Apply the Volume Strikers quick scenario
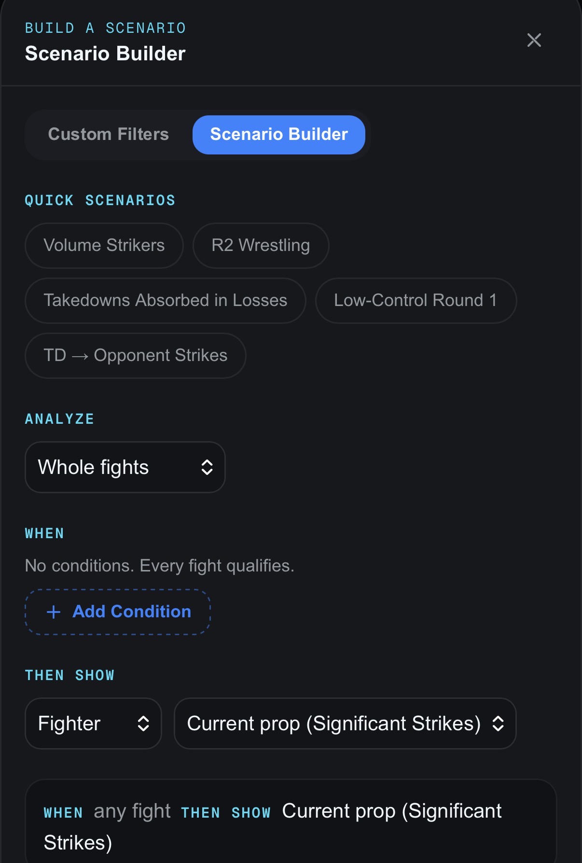This screenshot has width=582, height=863. (x=104, y=246)
